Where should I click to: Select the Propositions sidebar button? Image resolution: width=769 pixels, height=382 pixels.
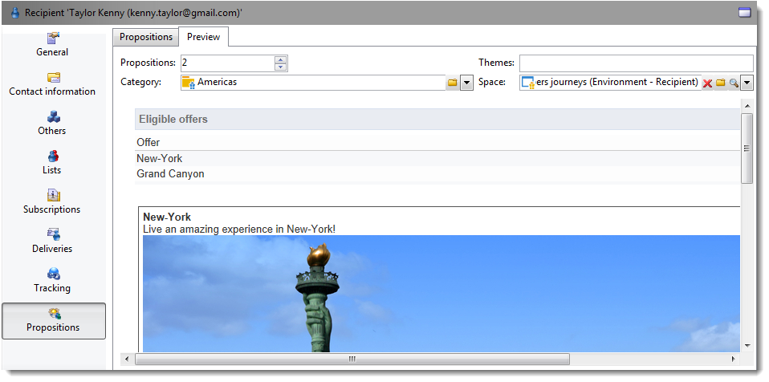tap(54, 321)
